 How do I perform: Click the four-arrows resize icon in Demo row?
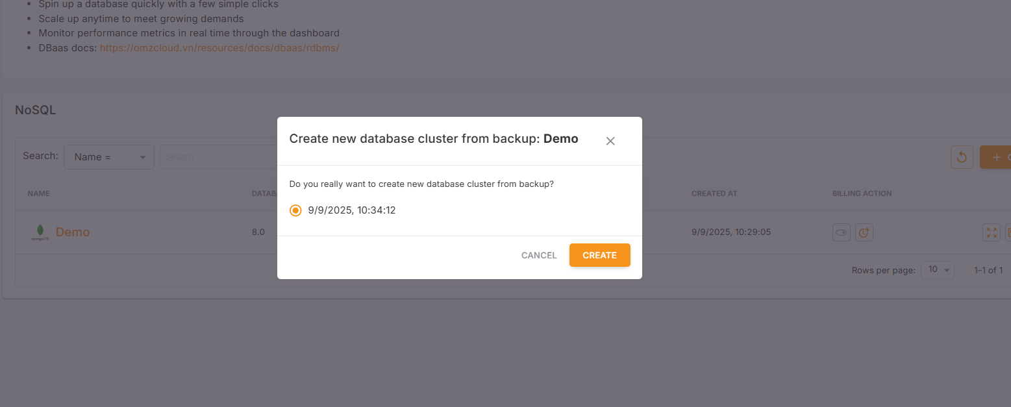991,232
